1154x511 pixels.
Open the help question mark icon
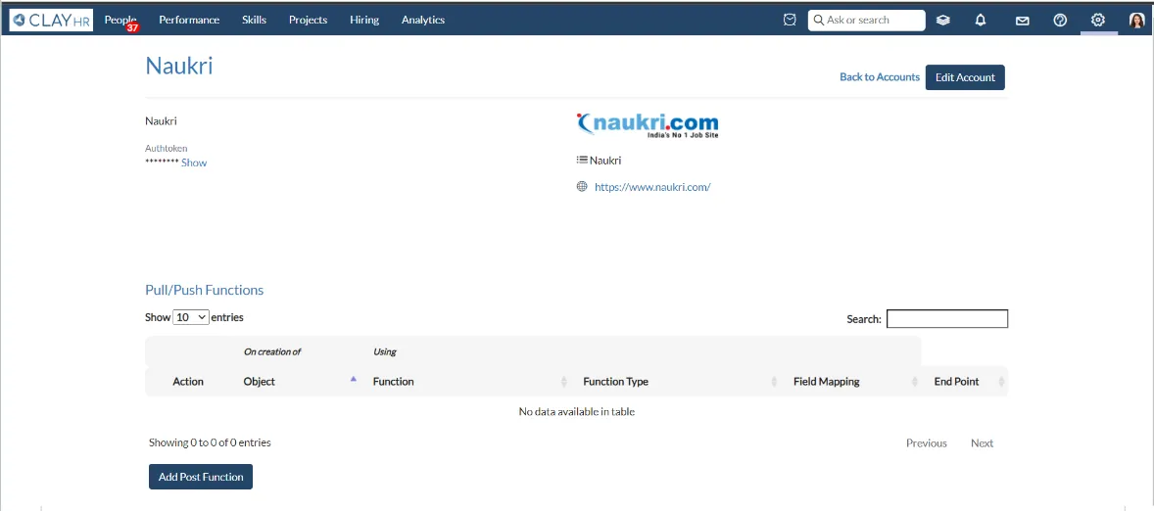point(1061,20)
